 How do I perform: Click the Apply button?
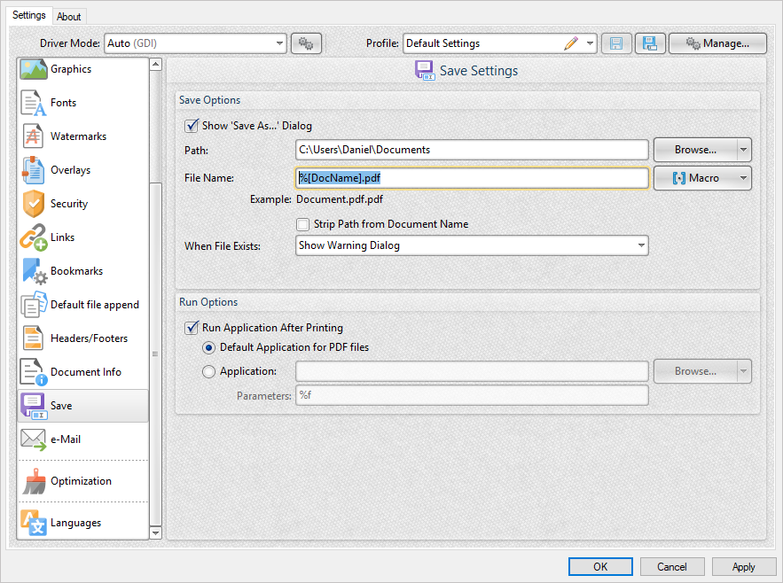pyautogui.click(x=744, y=566)
